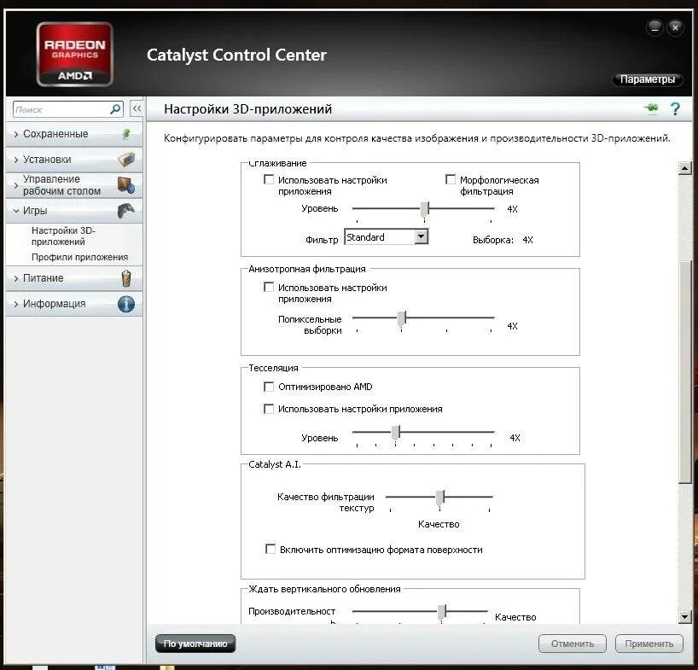Adjust the anti-aliasing Уровень slider

425,208
